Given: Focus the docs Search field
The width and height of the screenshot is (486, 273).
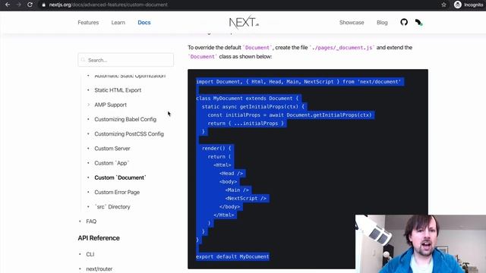Looking at the screenshot, I should pos(126,60).
